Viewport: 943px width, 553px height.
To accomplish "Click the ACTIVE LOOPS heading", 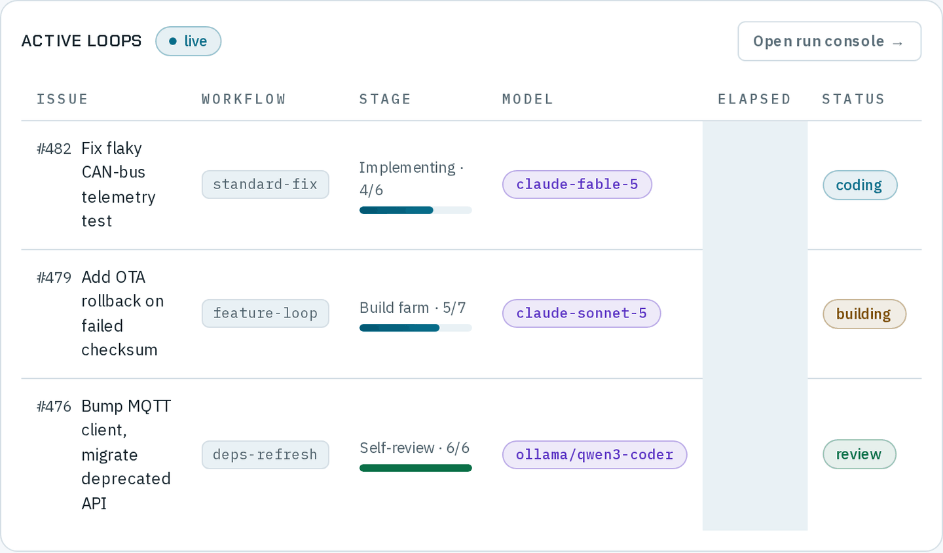I will tap(81, 41).
